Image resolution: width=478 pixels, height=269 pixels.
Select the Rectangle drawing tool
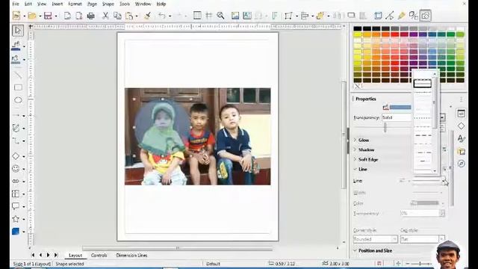18,87
